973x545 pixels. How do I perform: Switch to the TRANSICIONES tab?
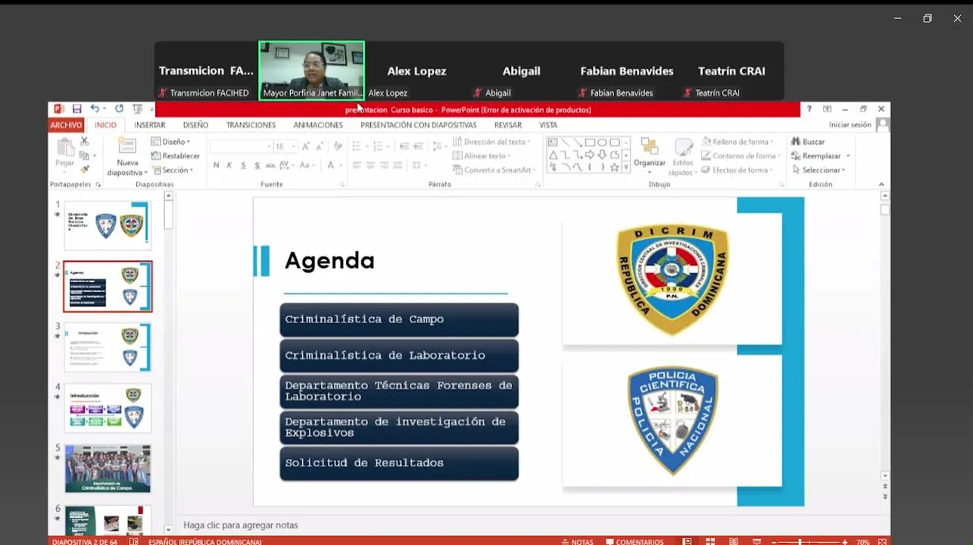pyautogui.click(x=251, y=125)
